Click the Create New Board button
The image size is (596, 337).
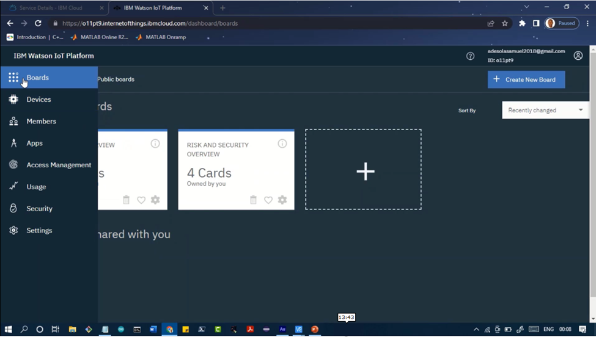[x=526, y=80]
